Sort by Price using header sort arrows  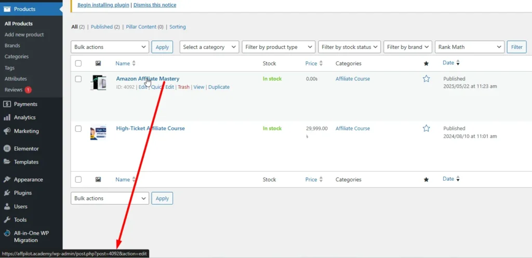[x=321, y=63]
